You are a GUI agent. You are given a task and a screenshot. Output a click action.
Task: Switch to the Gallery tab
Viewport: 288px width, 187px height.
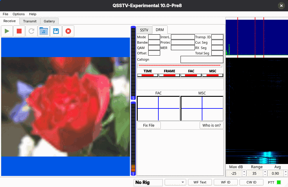pyautogui.click(x=49, y=21)
